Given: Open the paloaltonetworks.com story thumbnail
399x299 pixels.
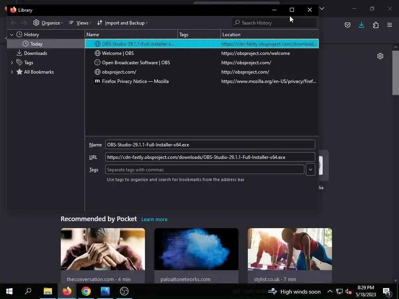Looking at the screenshot, I should (x=196, y=249).
